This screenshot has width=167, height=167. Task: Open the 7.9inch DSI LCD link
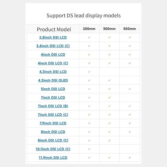click(53, 123)
